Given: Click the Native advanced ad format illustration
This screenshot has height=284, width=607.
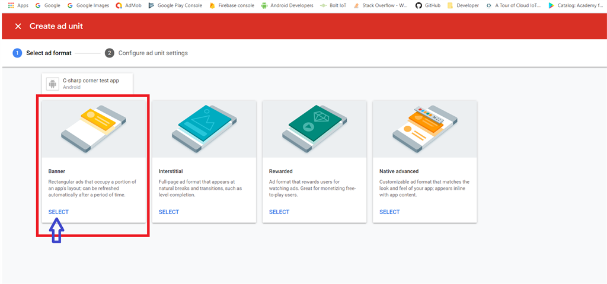Looking at the screenshot, I should (424, 129).
